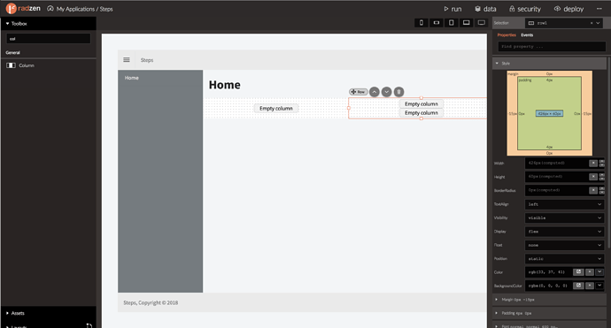Click the Find property search field
The image size is (611, 328).
(x=552, y=47)
